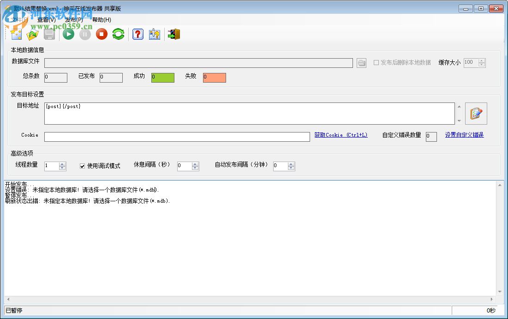
Task: Enable 发布后删除本地数据 checkbox
Action: click(x=376, y=63)
